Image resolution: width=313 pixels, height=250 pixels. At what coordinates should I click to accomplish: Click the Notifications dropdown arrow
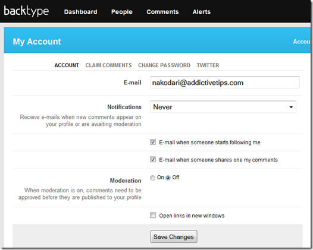[x=291, y=107]
